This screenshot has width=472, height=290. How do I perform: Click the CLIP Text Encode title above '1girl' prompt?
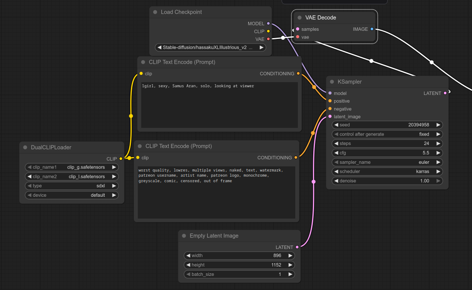pyautogui.click(x=182, y=62)
